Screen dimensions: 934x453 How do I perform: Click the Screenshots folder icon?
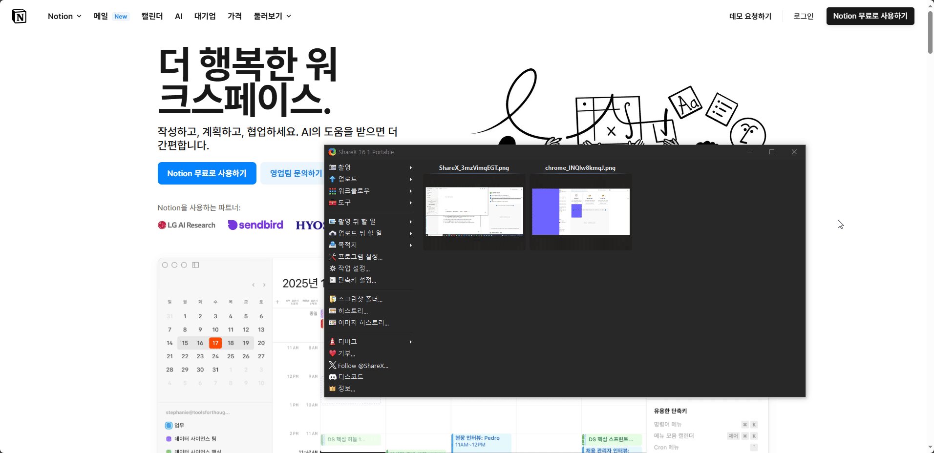(x=333, y=299)
